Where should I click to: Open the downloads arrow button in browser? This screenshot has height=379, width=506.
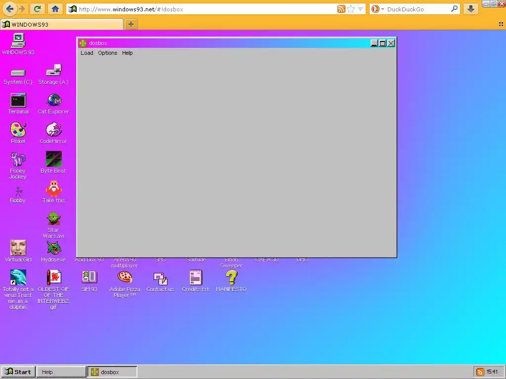click(470, 9)
